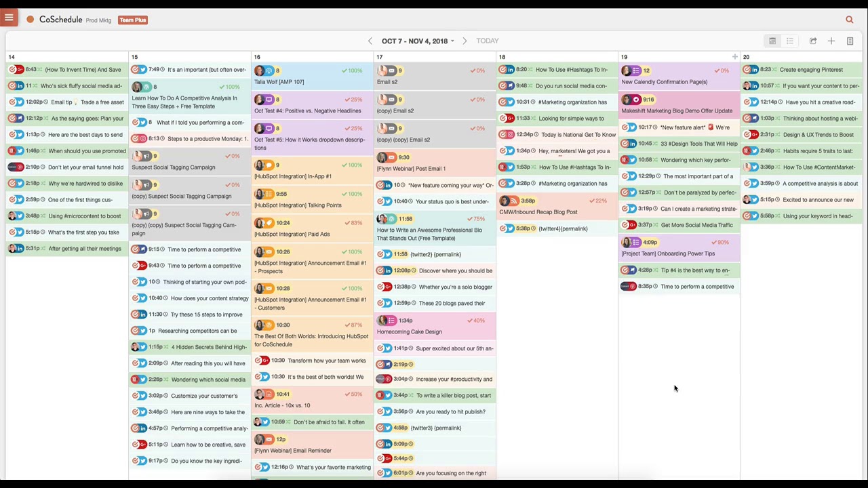Image resolution: width=868 pixels, height=488 pixels.
Task: Open 'Suspect Social Tagging Campaign' card
Action: (190, 161)
